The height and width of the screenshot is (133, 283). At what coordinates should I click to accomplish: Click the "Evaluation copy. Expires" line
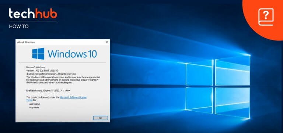tap(48, 90)
